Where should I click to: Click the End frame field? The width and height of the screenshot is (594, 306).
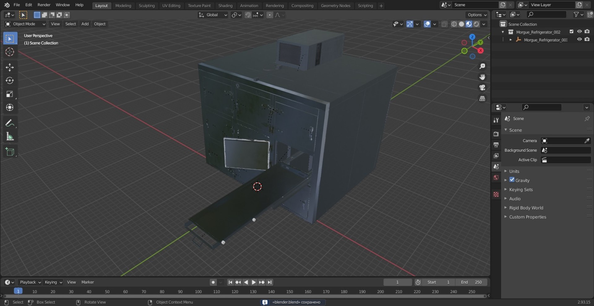pyautogui.click(x=471, y=282)
